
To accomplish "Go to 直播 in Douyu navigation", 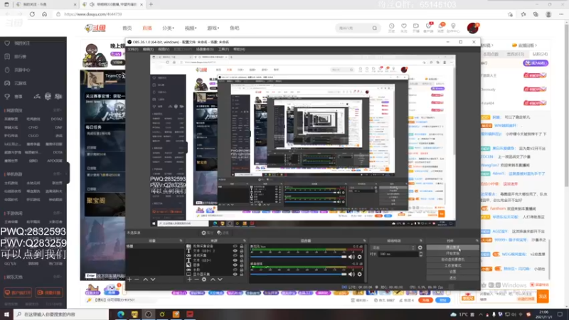I will (x=147, y=28).
